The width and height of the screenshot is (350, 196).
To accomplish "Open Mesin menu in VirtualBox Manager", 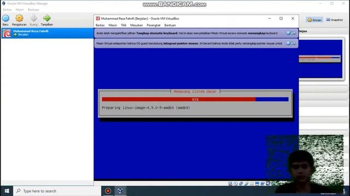I will (20, 10).
